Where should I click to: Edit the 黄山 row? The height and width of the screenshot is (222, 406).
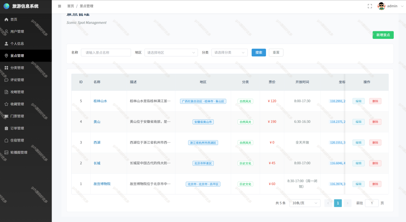[x=358, y=122]
